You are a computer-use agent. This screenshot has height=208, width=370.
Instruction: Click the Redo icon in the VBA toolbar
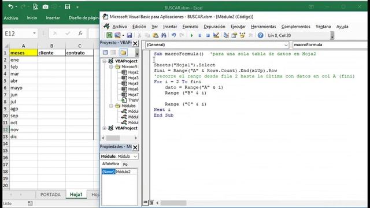click(x=182, y=35)
